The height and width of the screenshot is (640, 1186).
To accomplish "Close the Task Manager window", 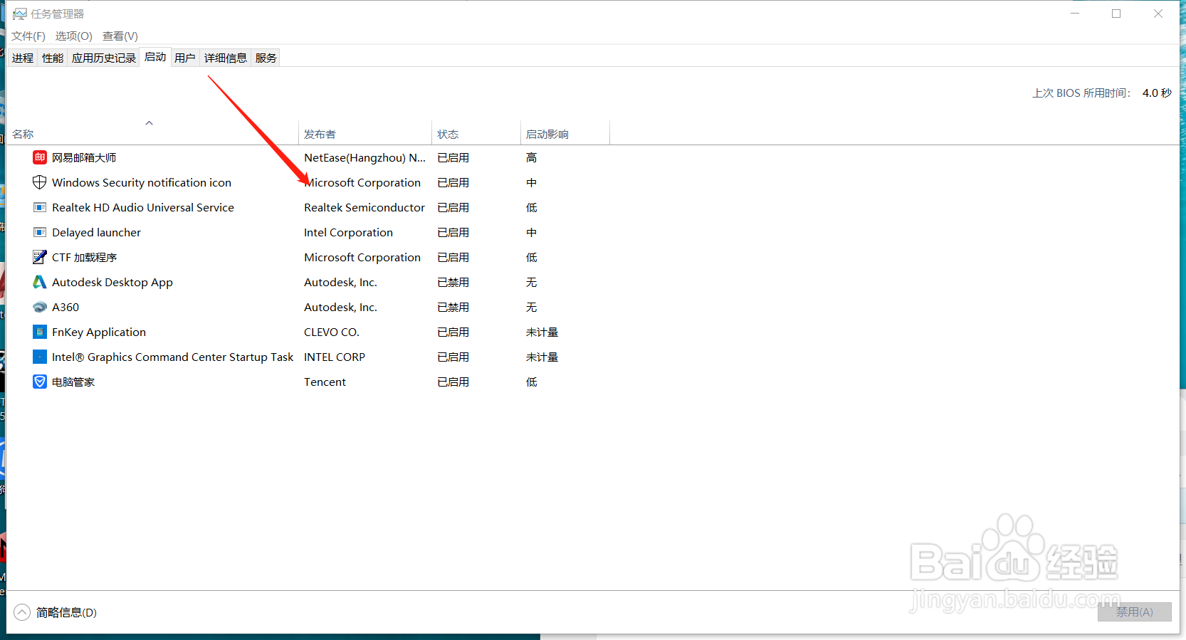I will pos(1158,14).
